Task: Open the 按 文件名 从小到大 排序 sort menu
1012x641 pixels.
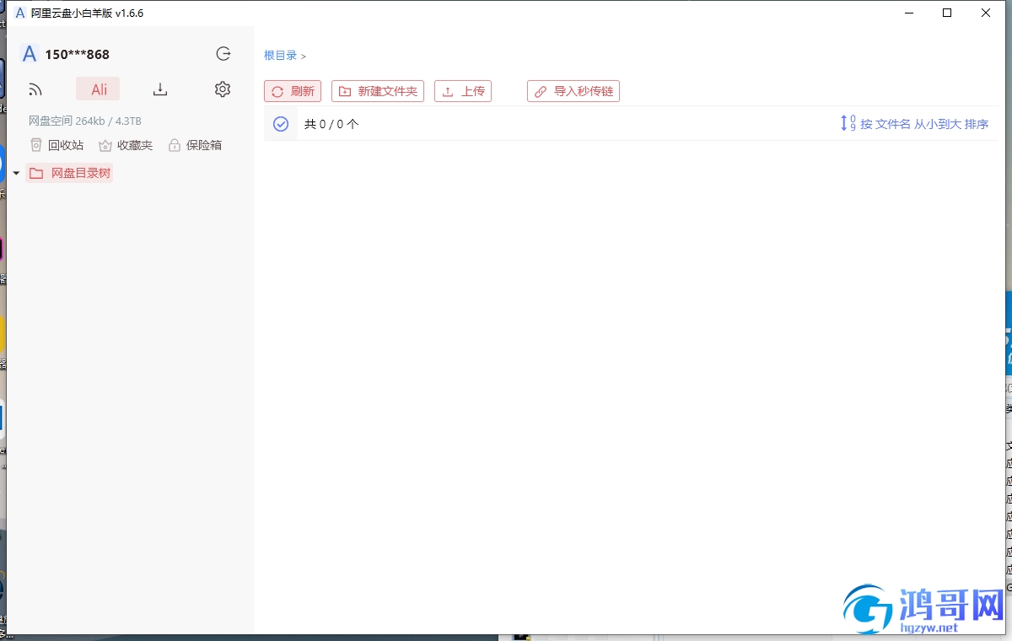Action: pos(914,124)
